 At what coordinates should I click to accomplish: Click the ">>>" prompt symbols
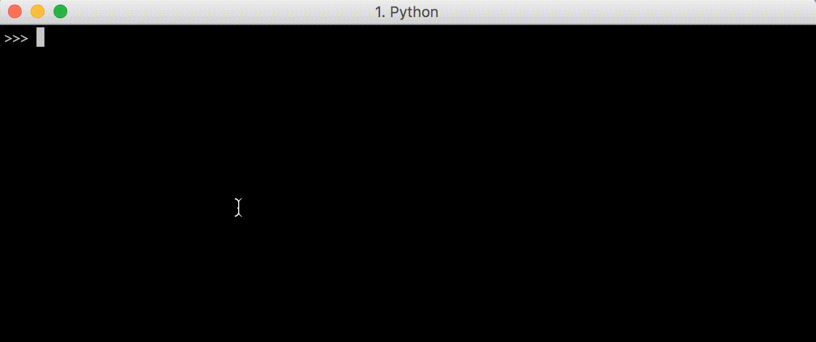tap(15, 38)
